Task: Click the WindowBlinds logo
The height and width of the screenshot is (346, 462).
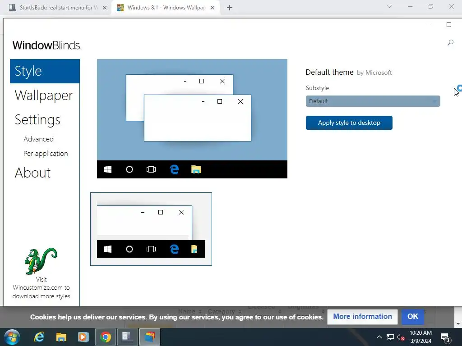Action: (x=47, y=46)
